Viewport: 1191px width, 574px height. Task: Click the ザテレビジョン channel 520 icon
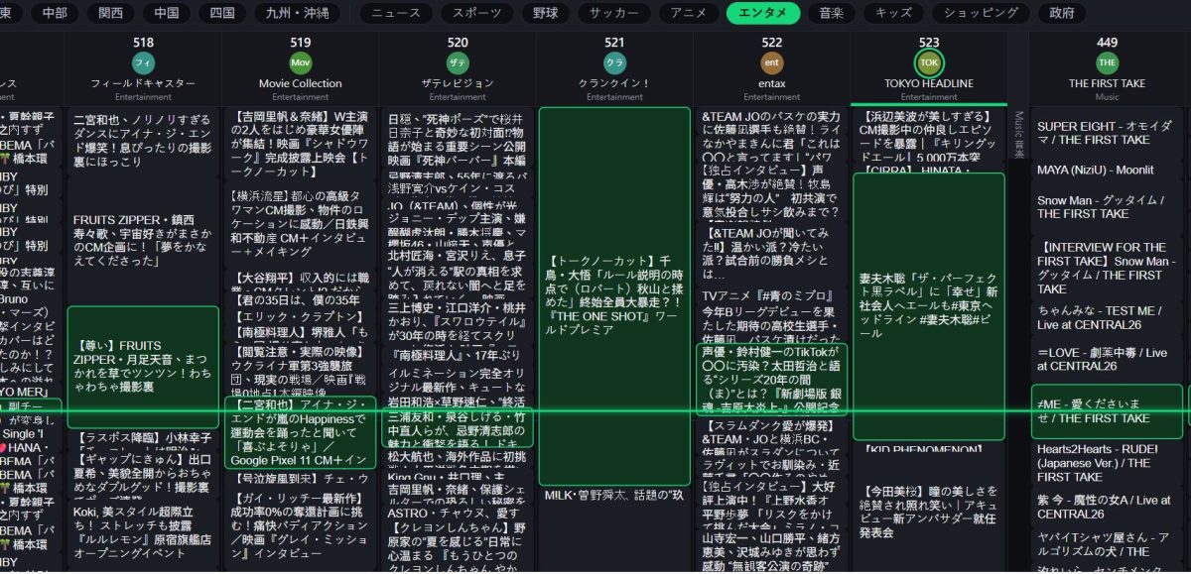click(x=458, y=62)
